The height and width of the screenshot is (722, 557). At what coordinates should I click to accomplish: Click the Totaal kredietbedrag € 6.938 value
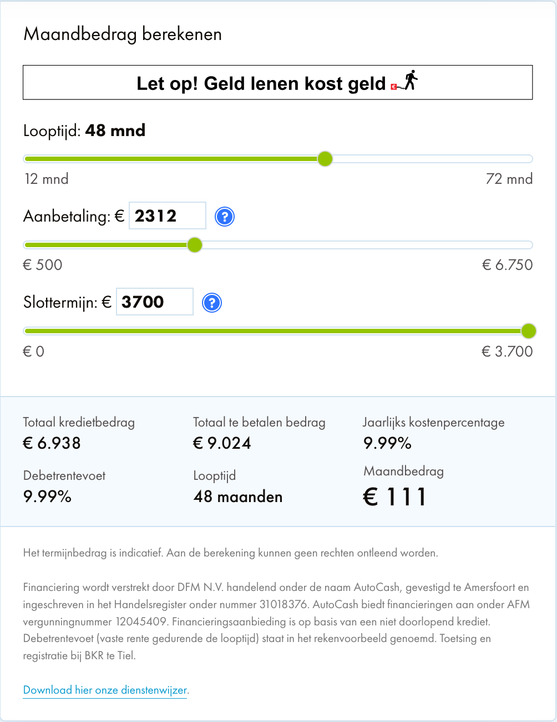[x=52, y=443]
